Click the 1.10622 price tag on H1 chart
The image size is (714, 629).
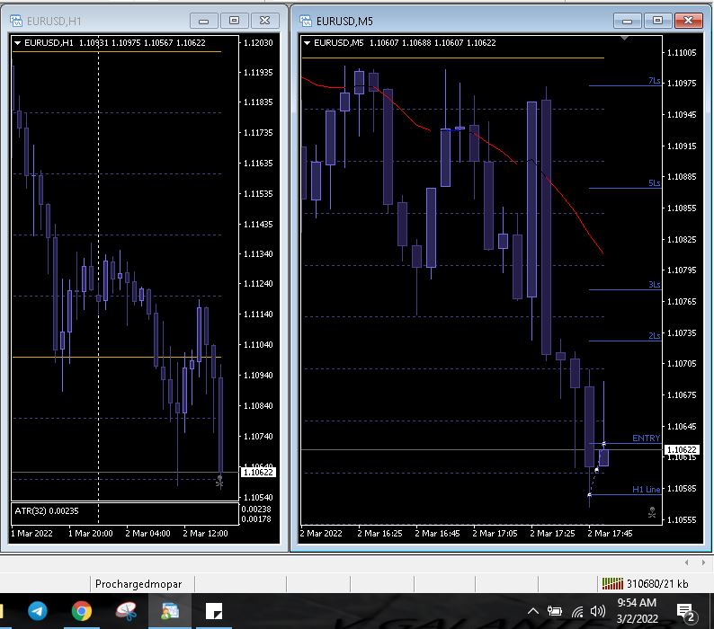coord(258,472)
